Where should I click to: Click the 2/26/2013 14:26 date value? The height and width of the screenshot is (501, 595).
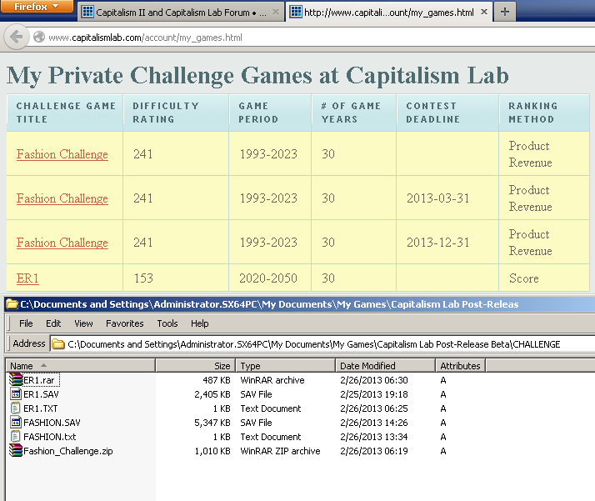(x=374, y=423)
